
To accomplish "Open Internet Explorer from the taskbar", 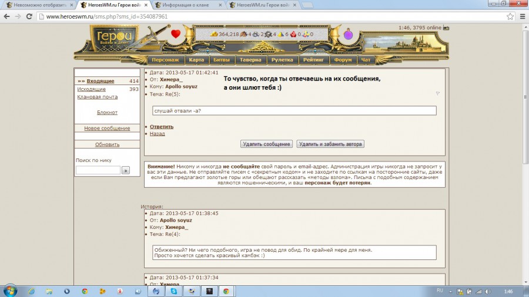I will pos(31,291).
